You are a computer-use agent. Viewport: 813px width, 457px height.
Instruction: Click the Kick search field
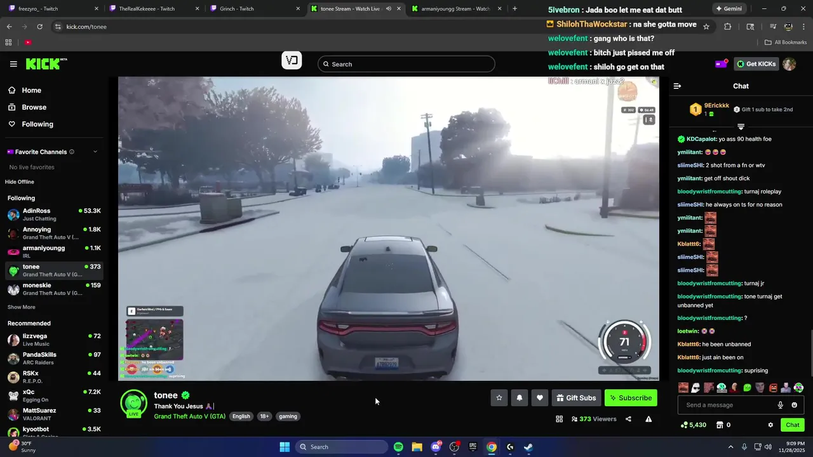tap(406, 64)
